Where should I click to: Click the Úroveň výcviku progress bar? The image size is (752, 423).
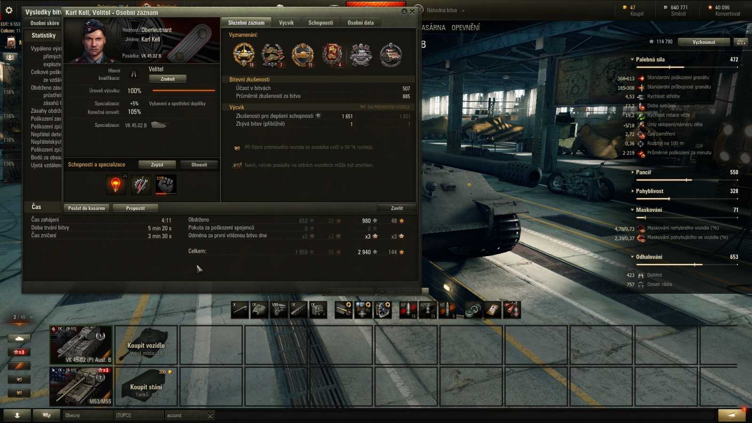coord(184,91)
